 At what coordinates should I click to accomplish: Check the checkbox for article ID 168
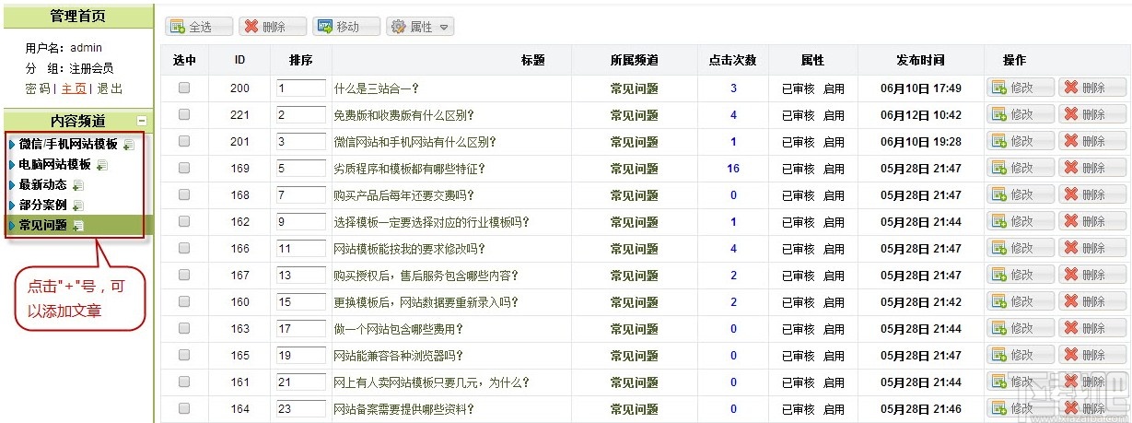point(184,195)
